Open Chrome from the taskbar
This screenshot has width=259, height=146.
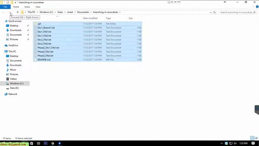[53, 143]
